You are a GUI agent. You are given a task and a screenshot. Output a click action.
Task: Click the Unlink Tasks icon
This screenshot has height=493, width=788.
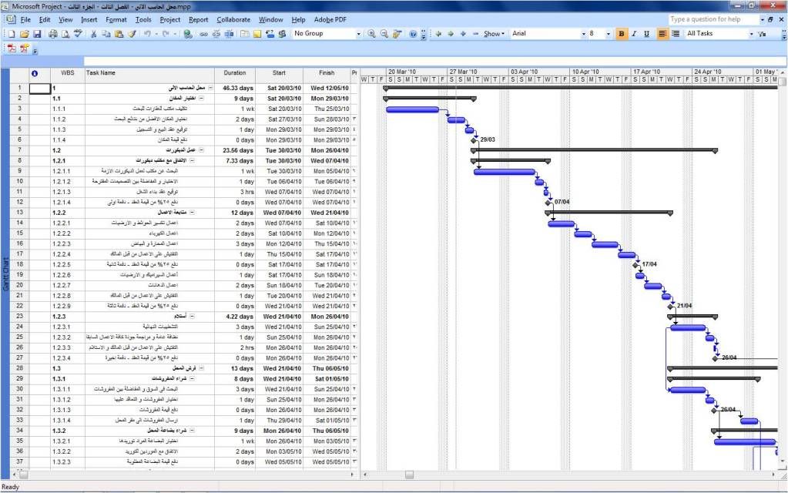[216, 34]
